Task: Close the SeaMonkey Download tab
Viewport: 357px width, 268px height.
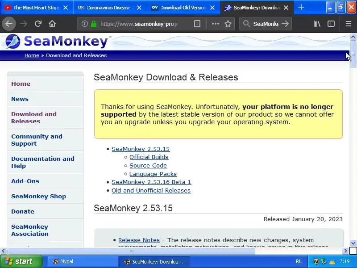Action: click(286, 8)
